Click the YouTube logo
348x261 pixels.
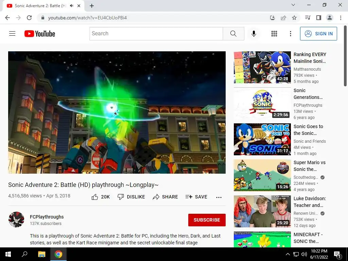click(x=40, y=34)
